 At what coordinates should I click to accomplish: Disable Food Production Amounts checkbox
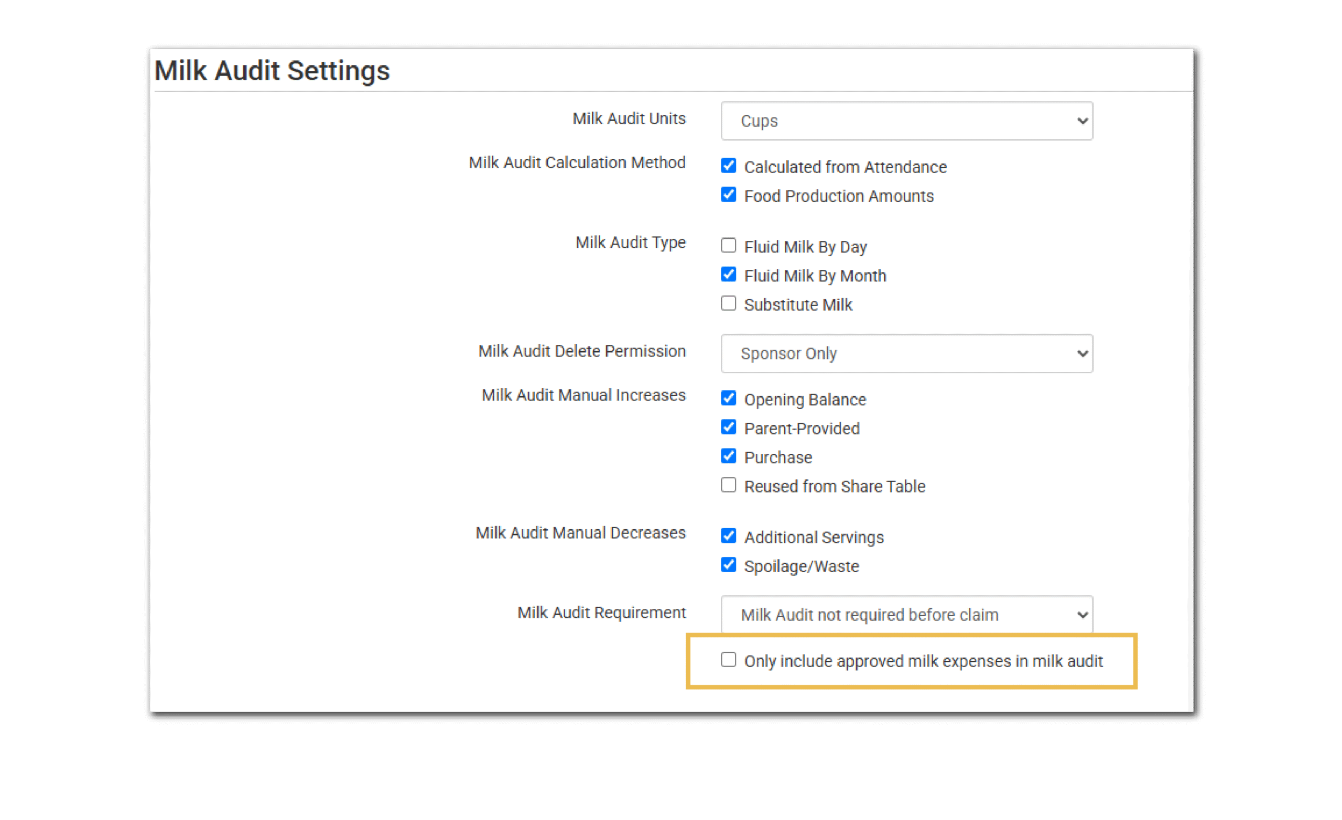click(x=728, y=194)
